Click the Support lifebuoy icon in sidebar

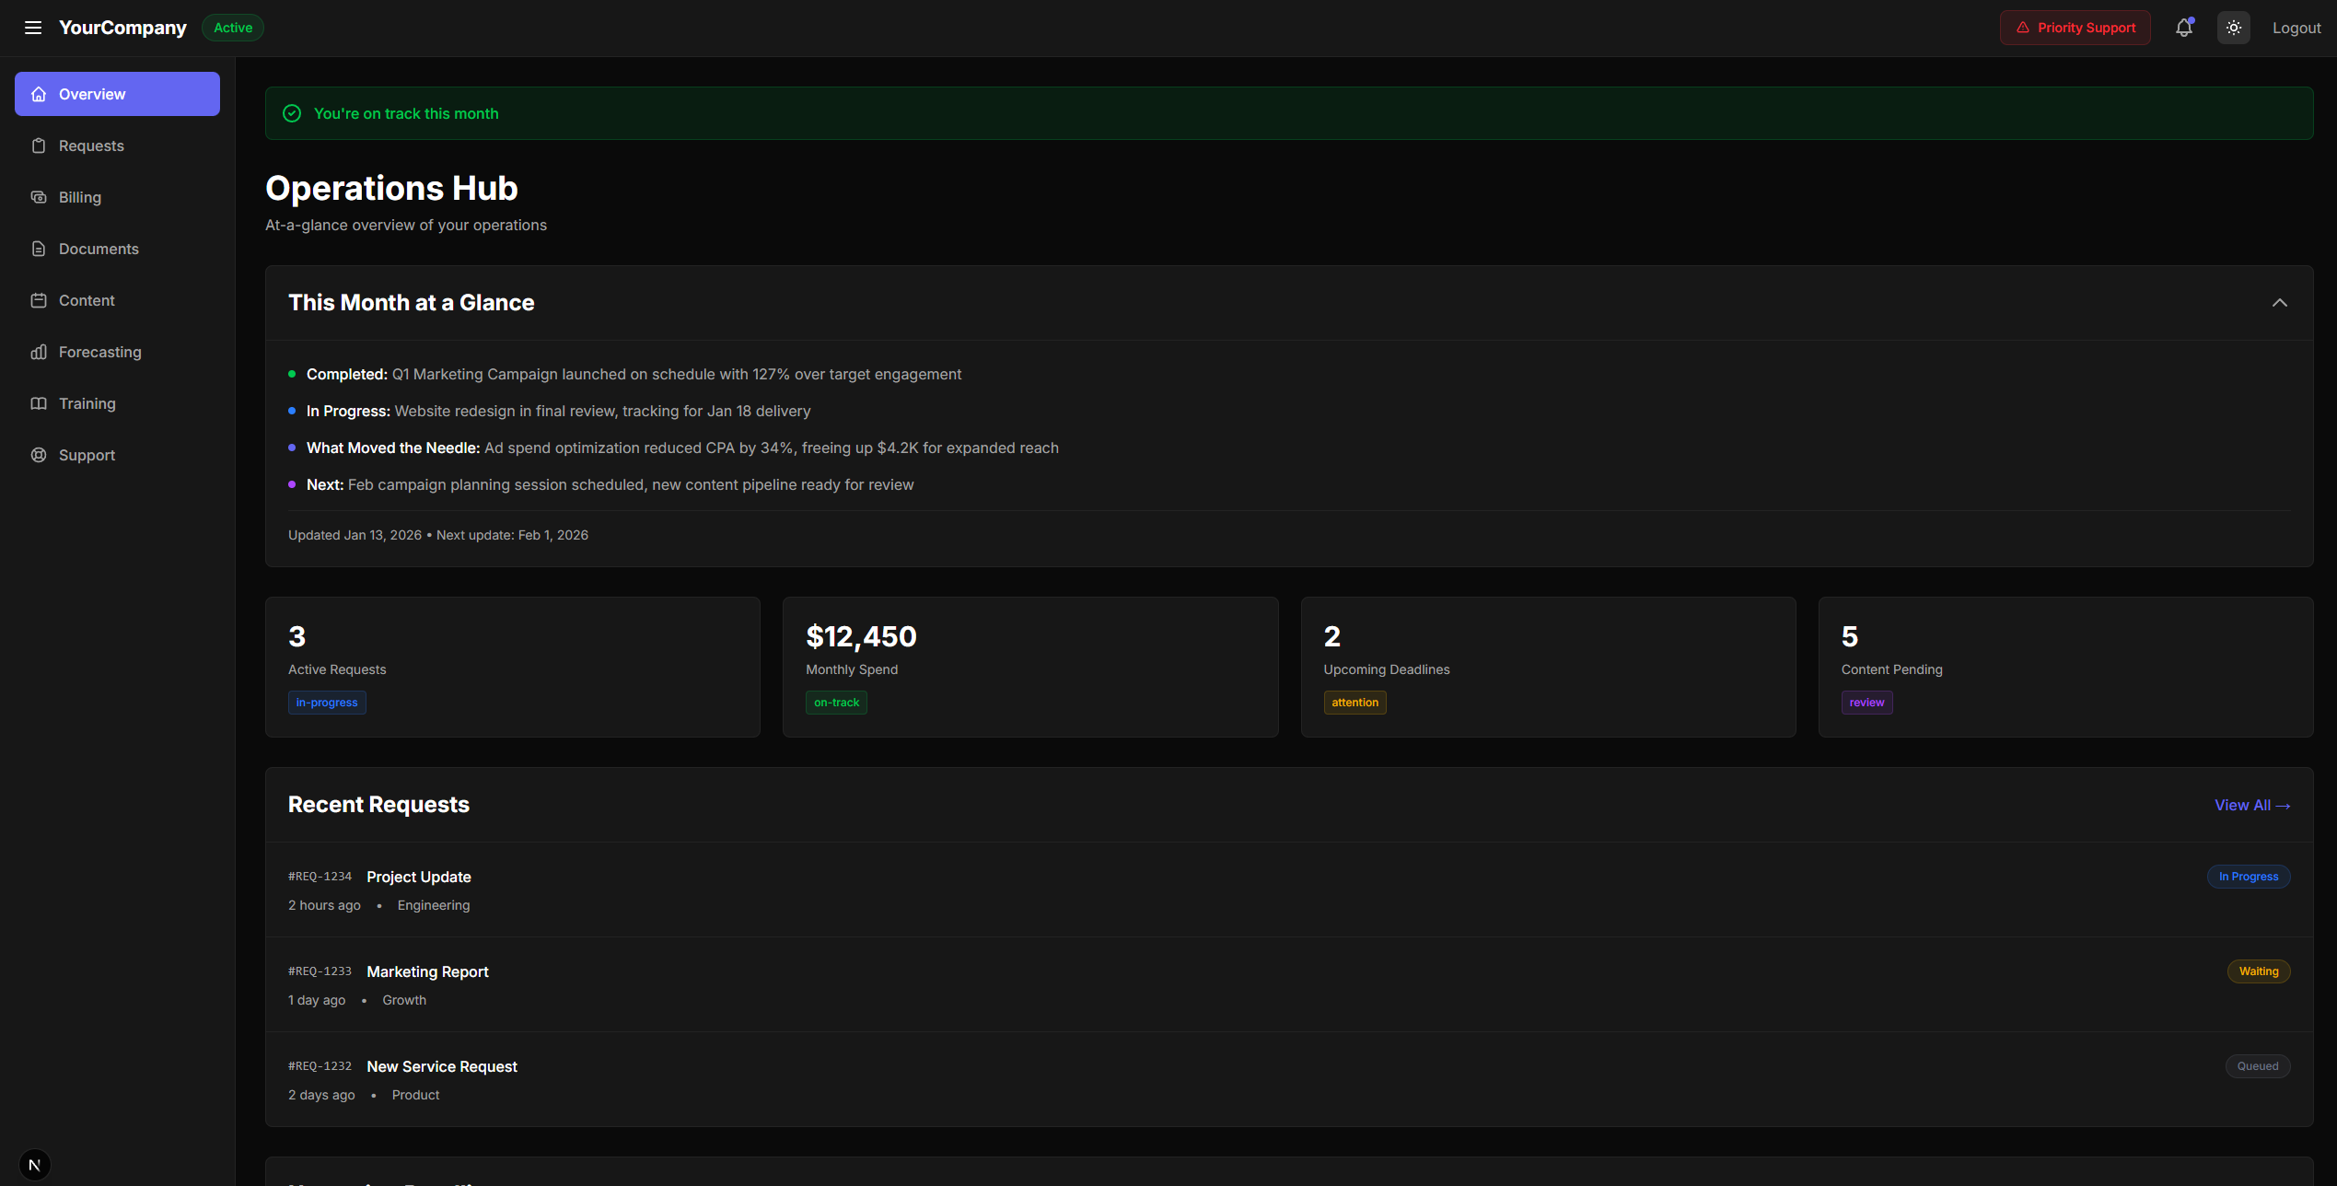pos(39,455)
